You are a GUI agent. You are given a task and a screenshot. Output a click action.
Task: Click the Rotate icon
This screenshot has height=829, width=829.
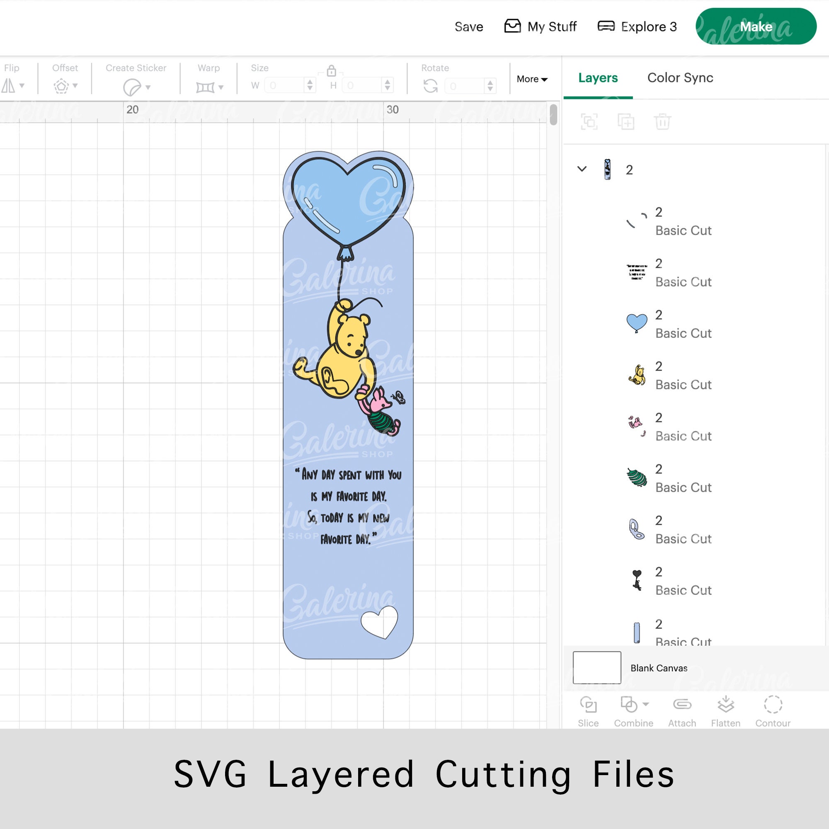tap(430, 86)
